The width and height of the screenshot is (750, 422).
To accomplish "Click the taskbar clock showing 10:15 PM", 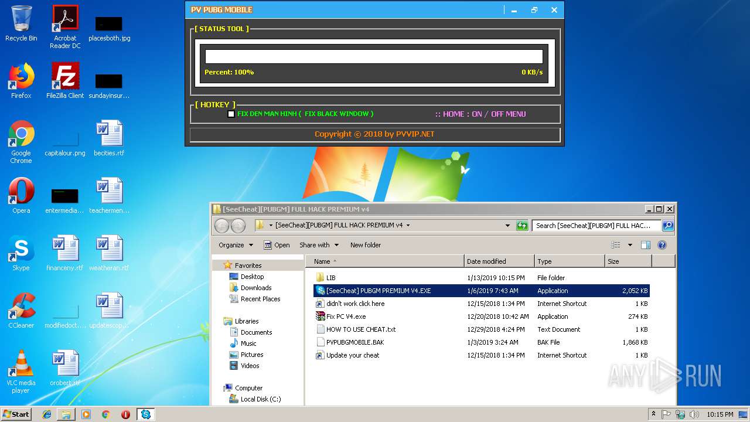I will click(x=720, y=414).
